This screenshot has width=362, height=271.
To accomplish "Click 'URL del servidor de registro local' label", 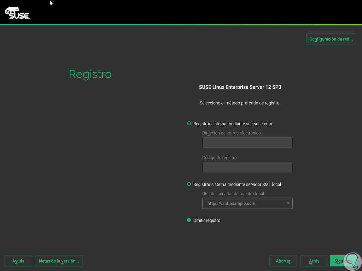I will click(x=233, y=194).
